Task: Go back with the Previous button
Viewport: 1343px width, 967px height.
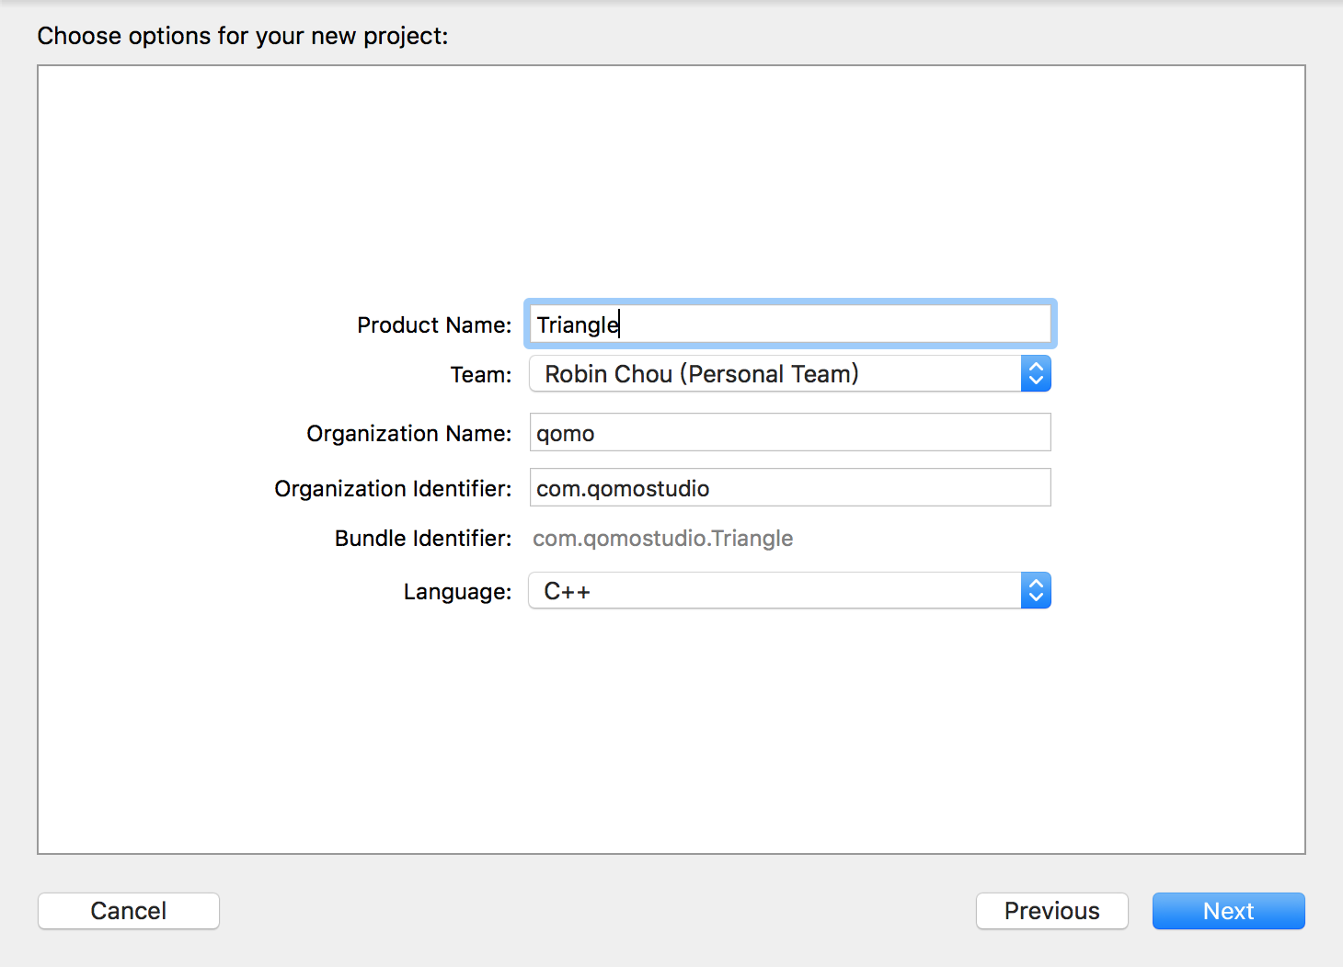Action: coord(1052,911)
